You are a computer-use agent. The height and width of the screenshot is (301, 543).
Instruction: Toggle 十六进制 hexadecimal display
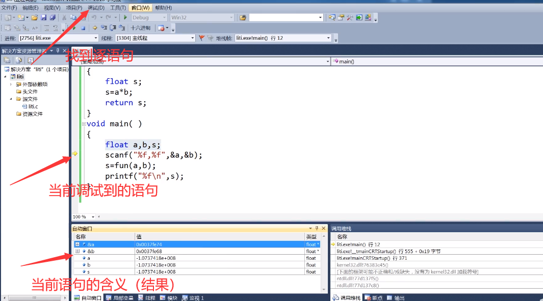[x=141, y=28]
